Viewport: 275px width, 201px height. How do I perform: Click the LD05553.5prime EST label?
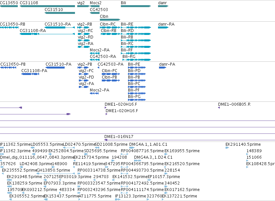47,144
